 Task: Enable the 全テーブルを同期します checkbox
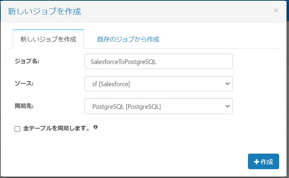click(x=17, y=129)
